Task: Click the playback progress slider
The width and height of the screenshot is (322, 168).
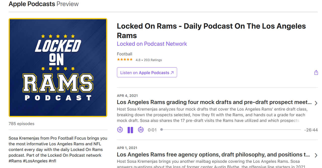Action: click(231, 130)
